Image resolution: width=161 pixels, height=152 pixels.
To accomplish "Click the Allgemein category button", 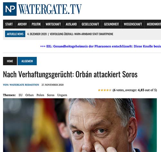I will (x=27, y=61).
